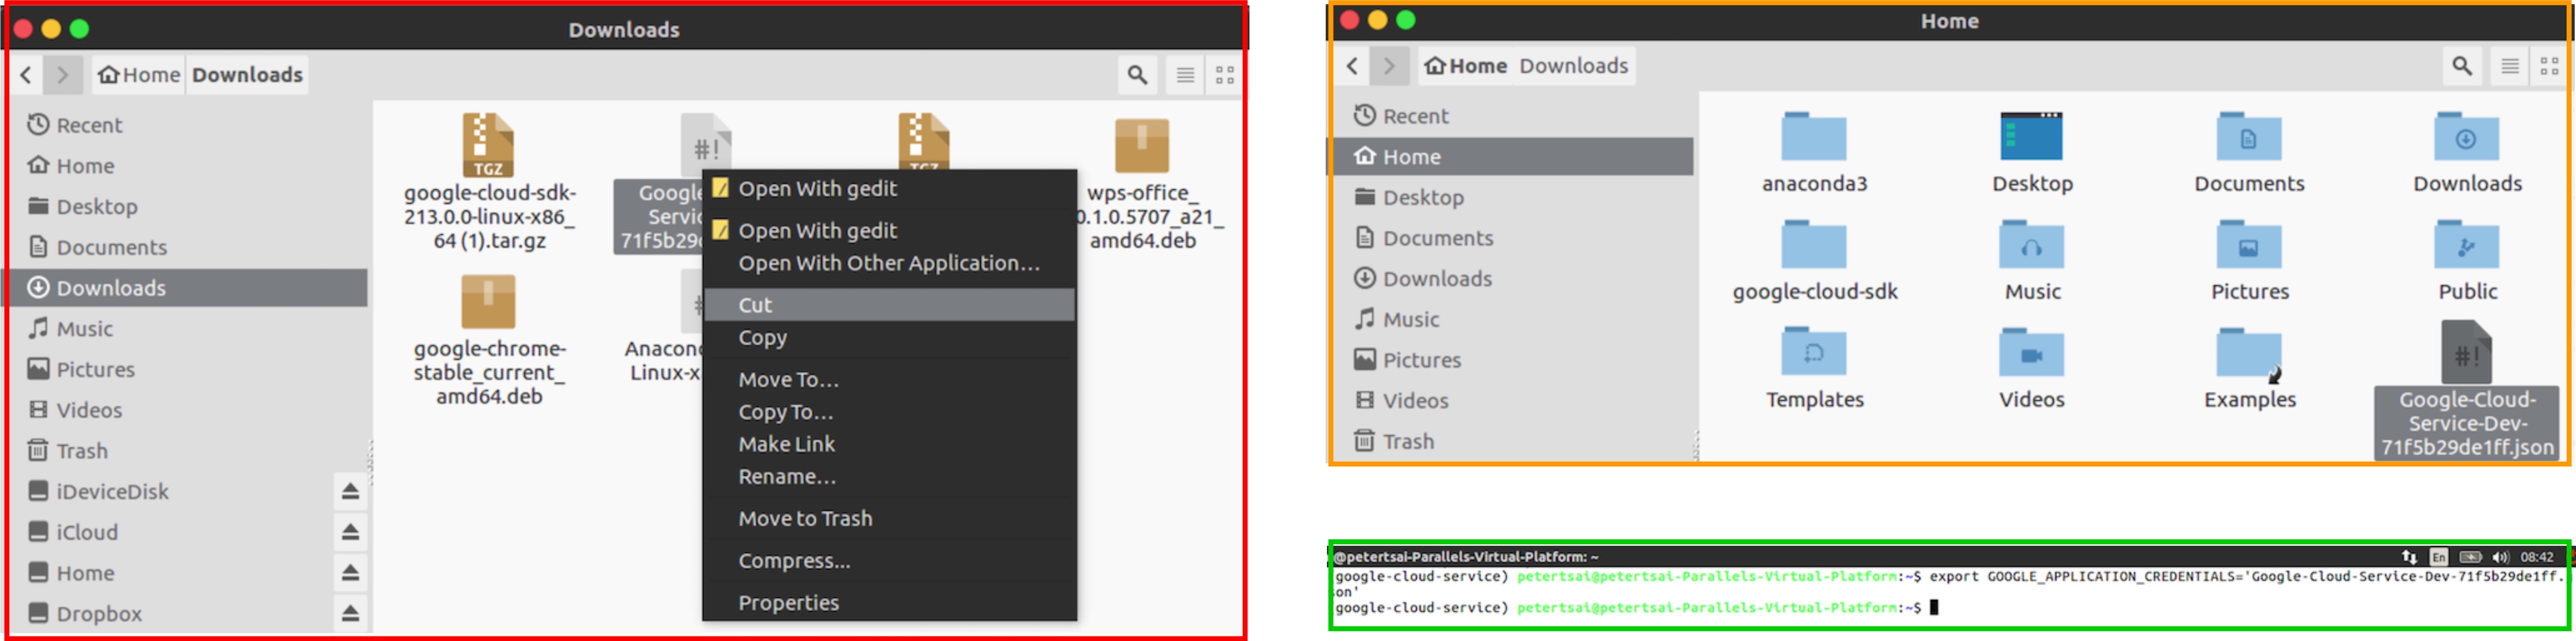Select Move to Trash in context menu
The height and width of the screenshot is (641, 2576).
tap(805, 518)
